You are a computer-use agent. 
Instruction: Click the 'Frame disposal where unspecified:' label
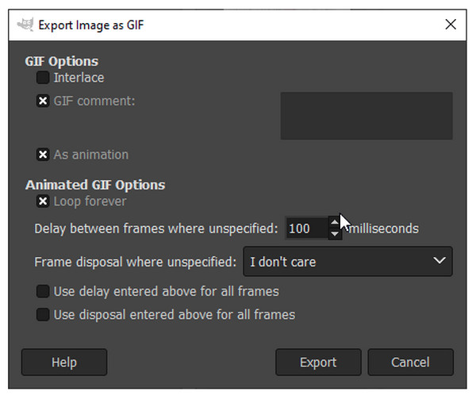point(136,262)
